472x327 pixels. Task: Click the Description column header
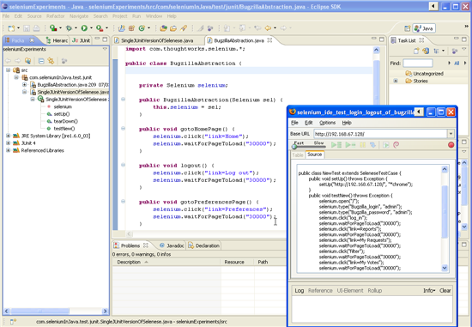pyautogui.click(x=129, y=262)
